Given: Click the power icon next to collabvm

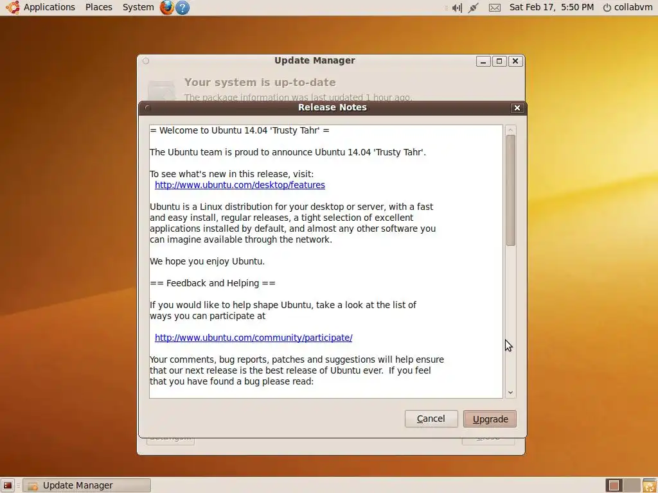Looking at the screenshot, I should click(607, 8).
